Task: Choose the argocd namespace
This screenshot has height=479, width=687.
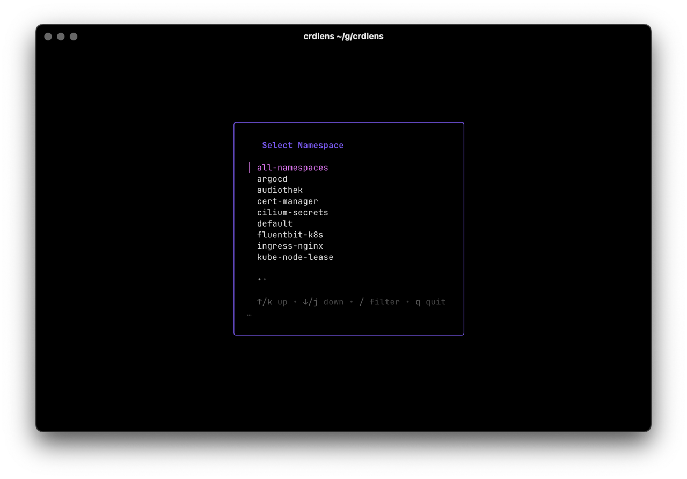Action: click(x=272, y=179)
